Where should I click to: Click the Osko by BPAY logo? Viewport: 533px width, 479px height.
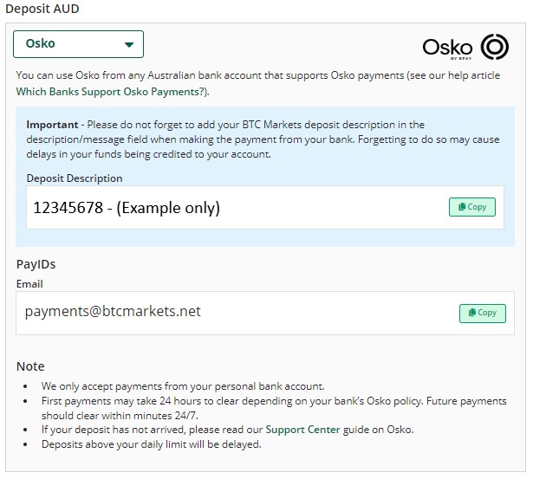point(465,48)
